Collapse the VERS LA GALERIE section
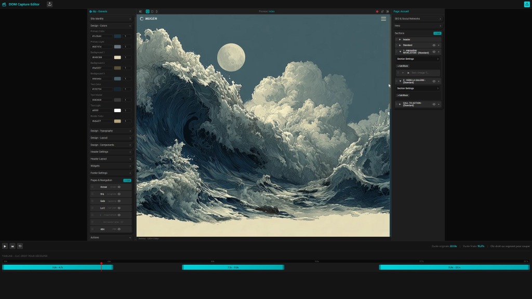532x299 pixels. 399,81
